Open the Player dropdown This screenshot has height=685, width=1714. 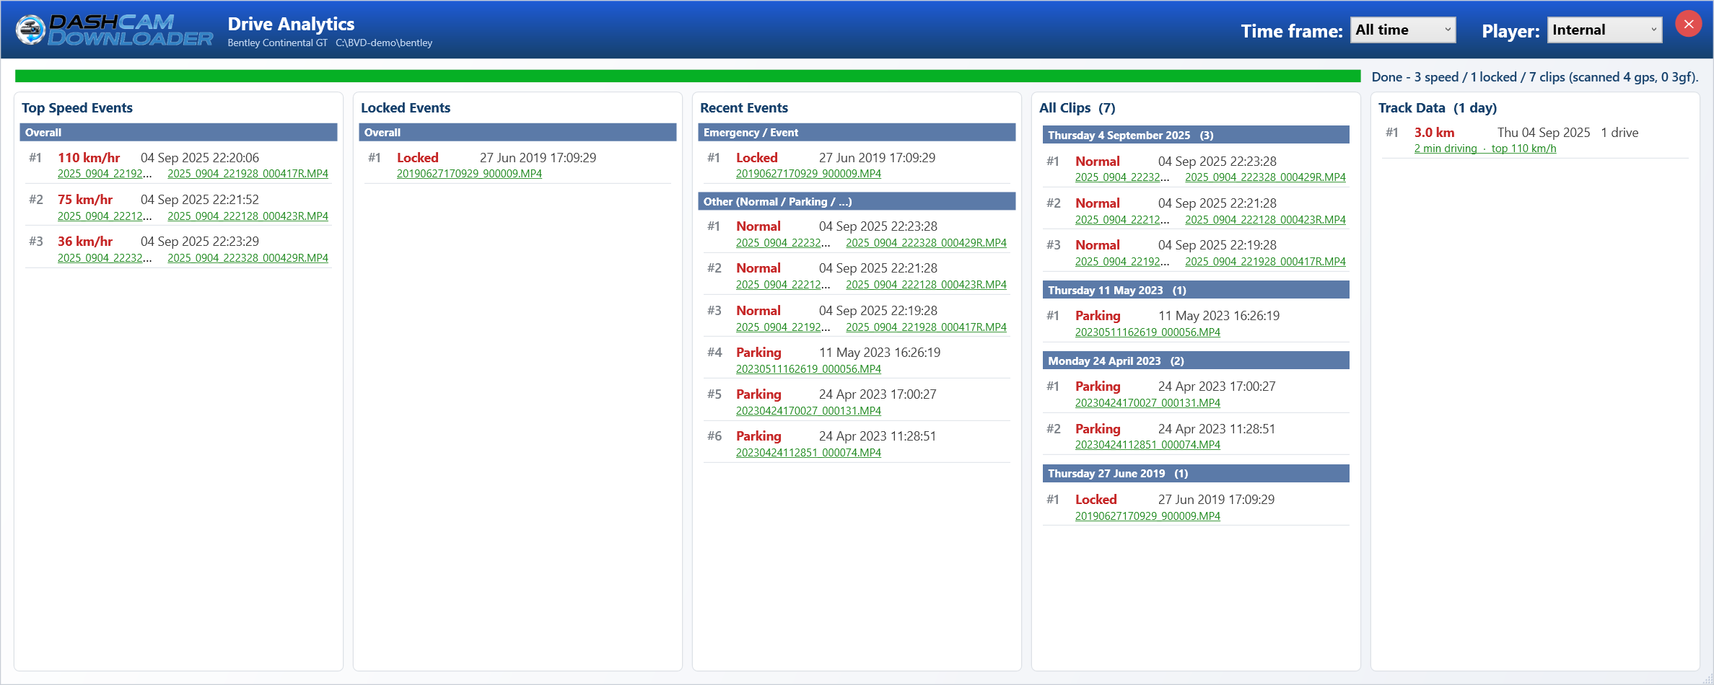tap(1604, 30)
